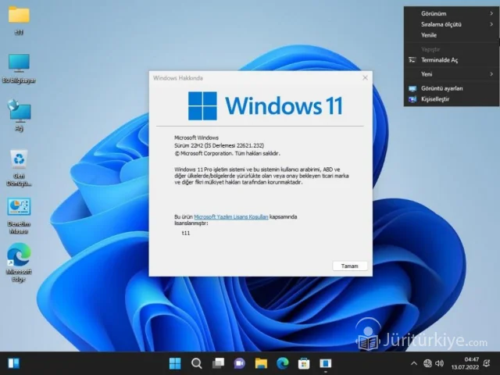This screenshot has height=375, width=500.
Task: Open Geri Dönüşüm recycle bin icon
Action: [19, 167]
